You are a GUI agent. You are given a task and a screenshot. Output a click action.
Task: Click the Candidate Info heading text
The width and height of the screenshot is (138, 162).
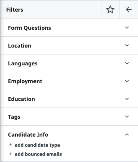click(x=28, y=135)
